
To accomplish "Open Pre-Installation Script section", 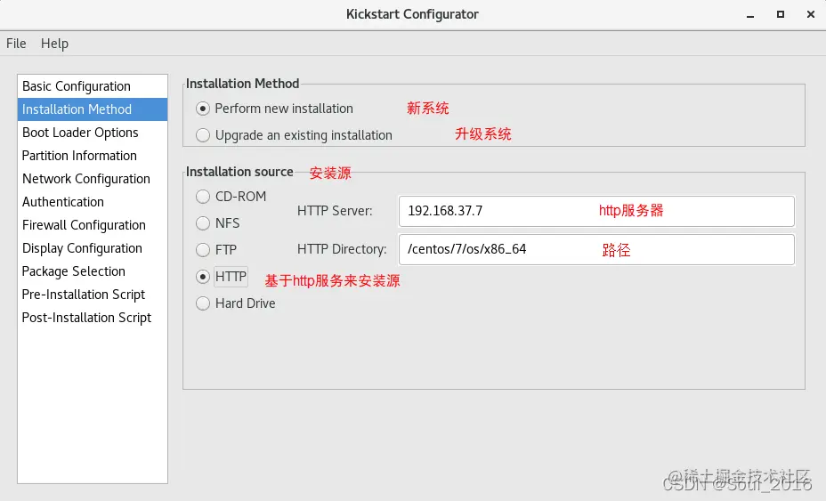I will [x=93, y=295].
